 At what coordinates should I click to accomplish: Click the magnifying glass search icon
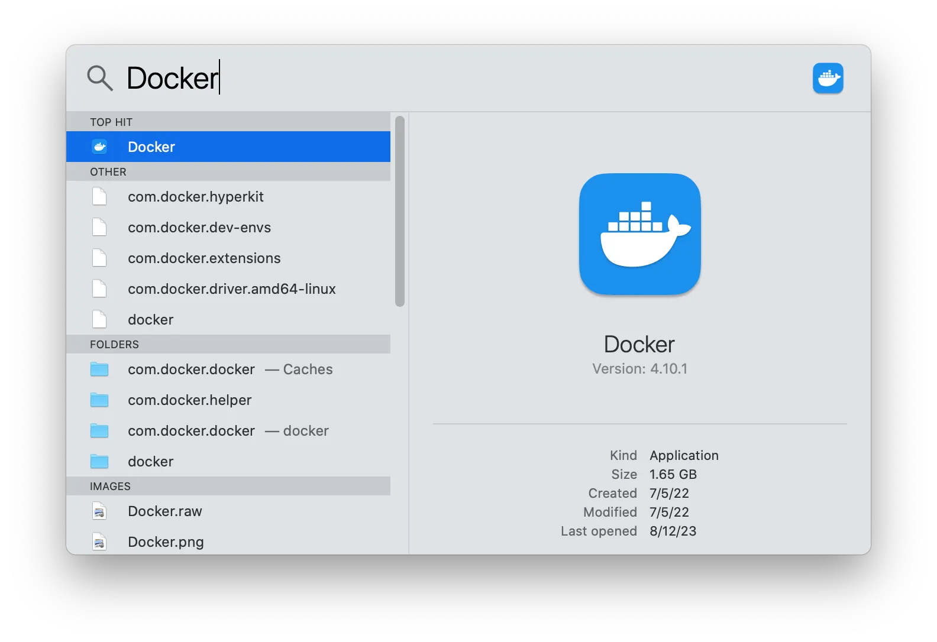point(100,78)
